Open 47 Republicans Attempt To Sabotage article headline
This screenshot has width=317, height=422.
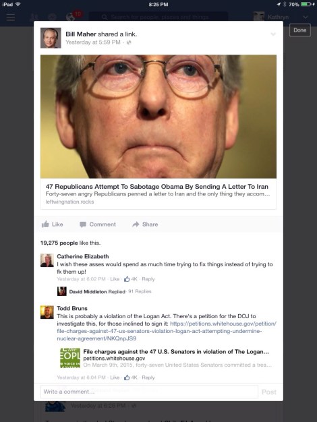click(x=156, y=187)
